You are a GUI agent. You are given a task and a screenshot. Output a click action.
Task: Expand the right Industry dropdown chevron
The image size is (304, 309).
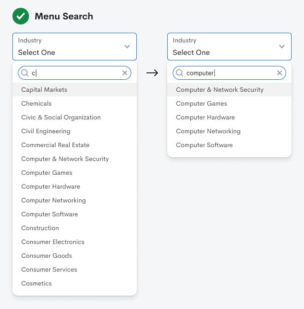282,47
